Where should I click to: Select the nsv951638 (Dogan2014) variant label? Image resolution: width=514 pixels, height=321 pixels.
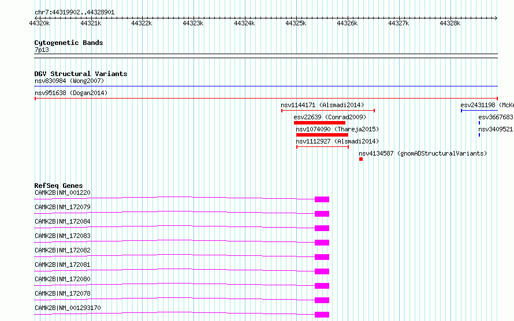[71, 93]
